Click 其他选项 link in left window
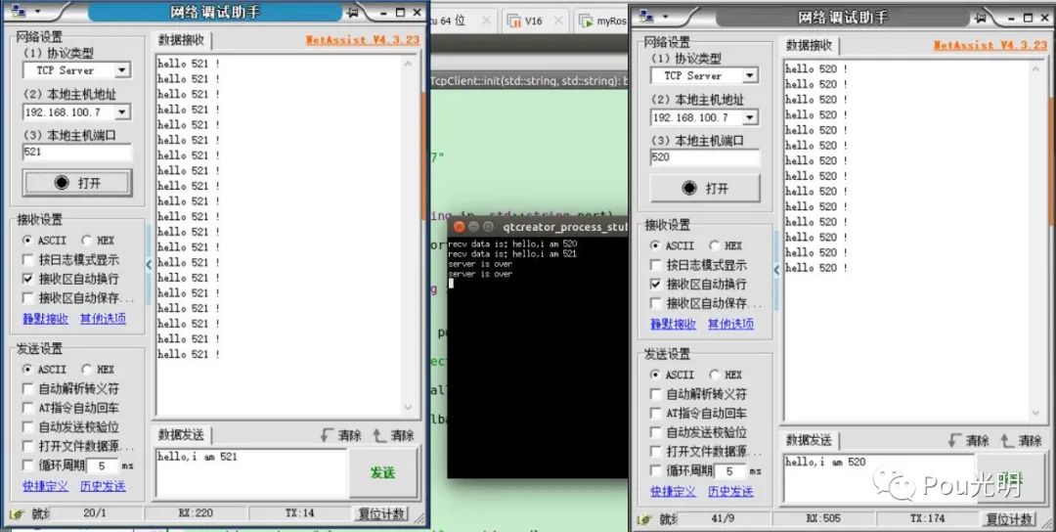This screenshot has height=532, width=1056. [x=103, y=319]
